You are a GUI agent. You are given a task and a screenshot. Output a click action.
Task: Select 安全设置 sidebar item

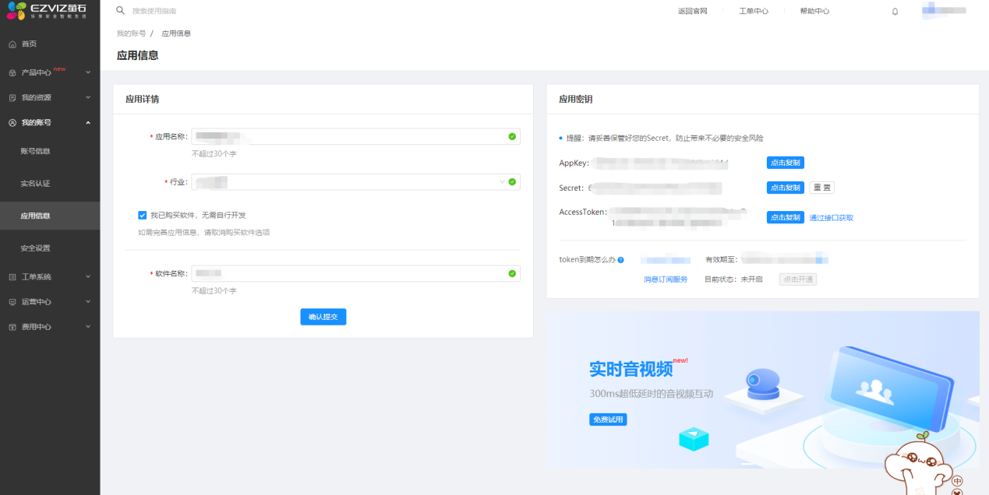pyautogui.click(x=35, y=248)
